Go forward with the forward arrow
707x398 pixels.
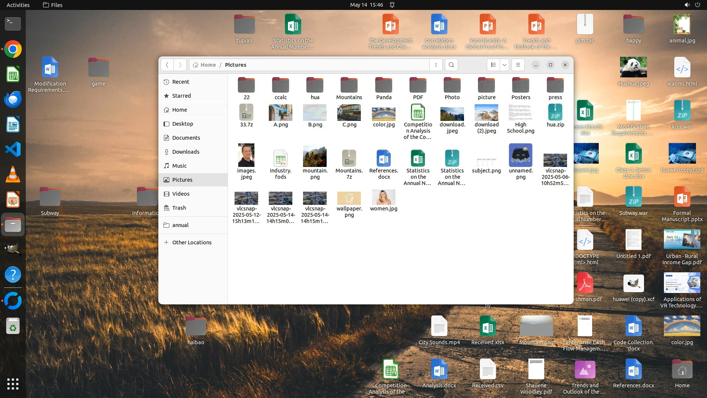[180, 65]
